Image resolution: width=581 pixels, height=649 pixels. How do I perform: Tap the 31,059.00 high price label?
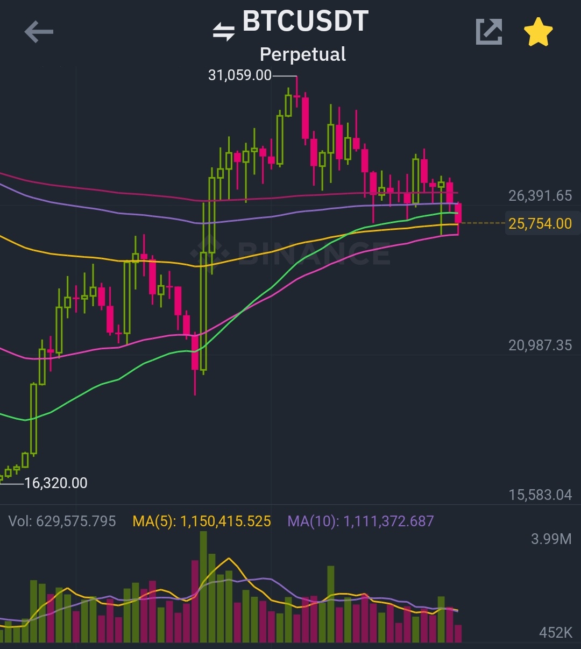(240, 75)
